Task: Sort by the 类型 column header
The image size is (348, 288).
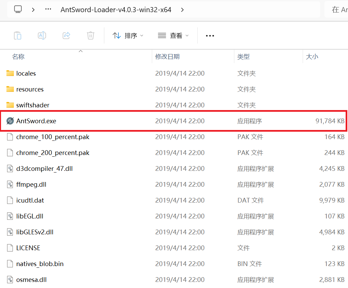Action: [243, 57]
